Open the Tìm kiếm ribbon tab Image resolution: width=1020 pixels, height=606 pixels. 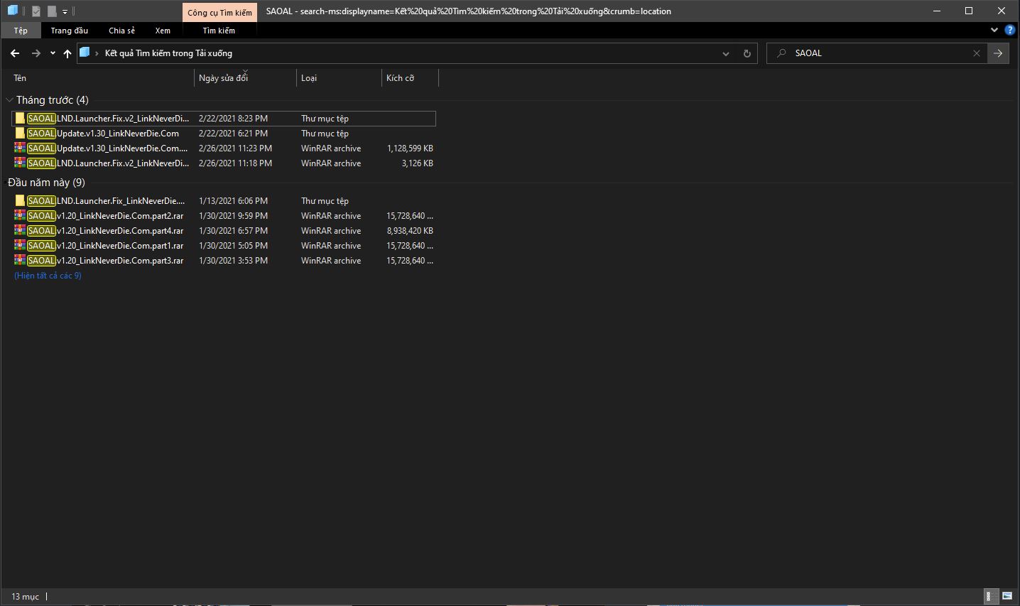click(x=219, y=31)
